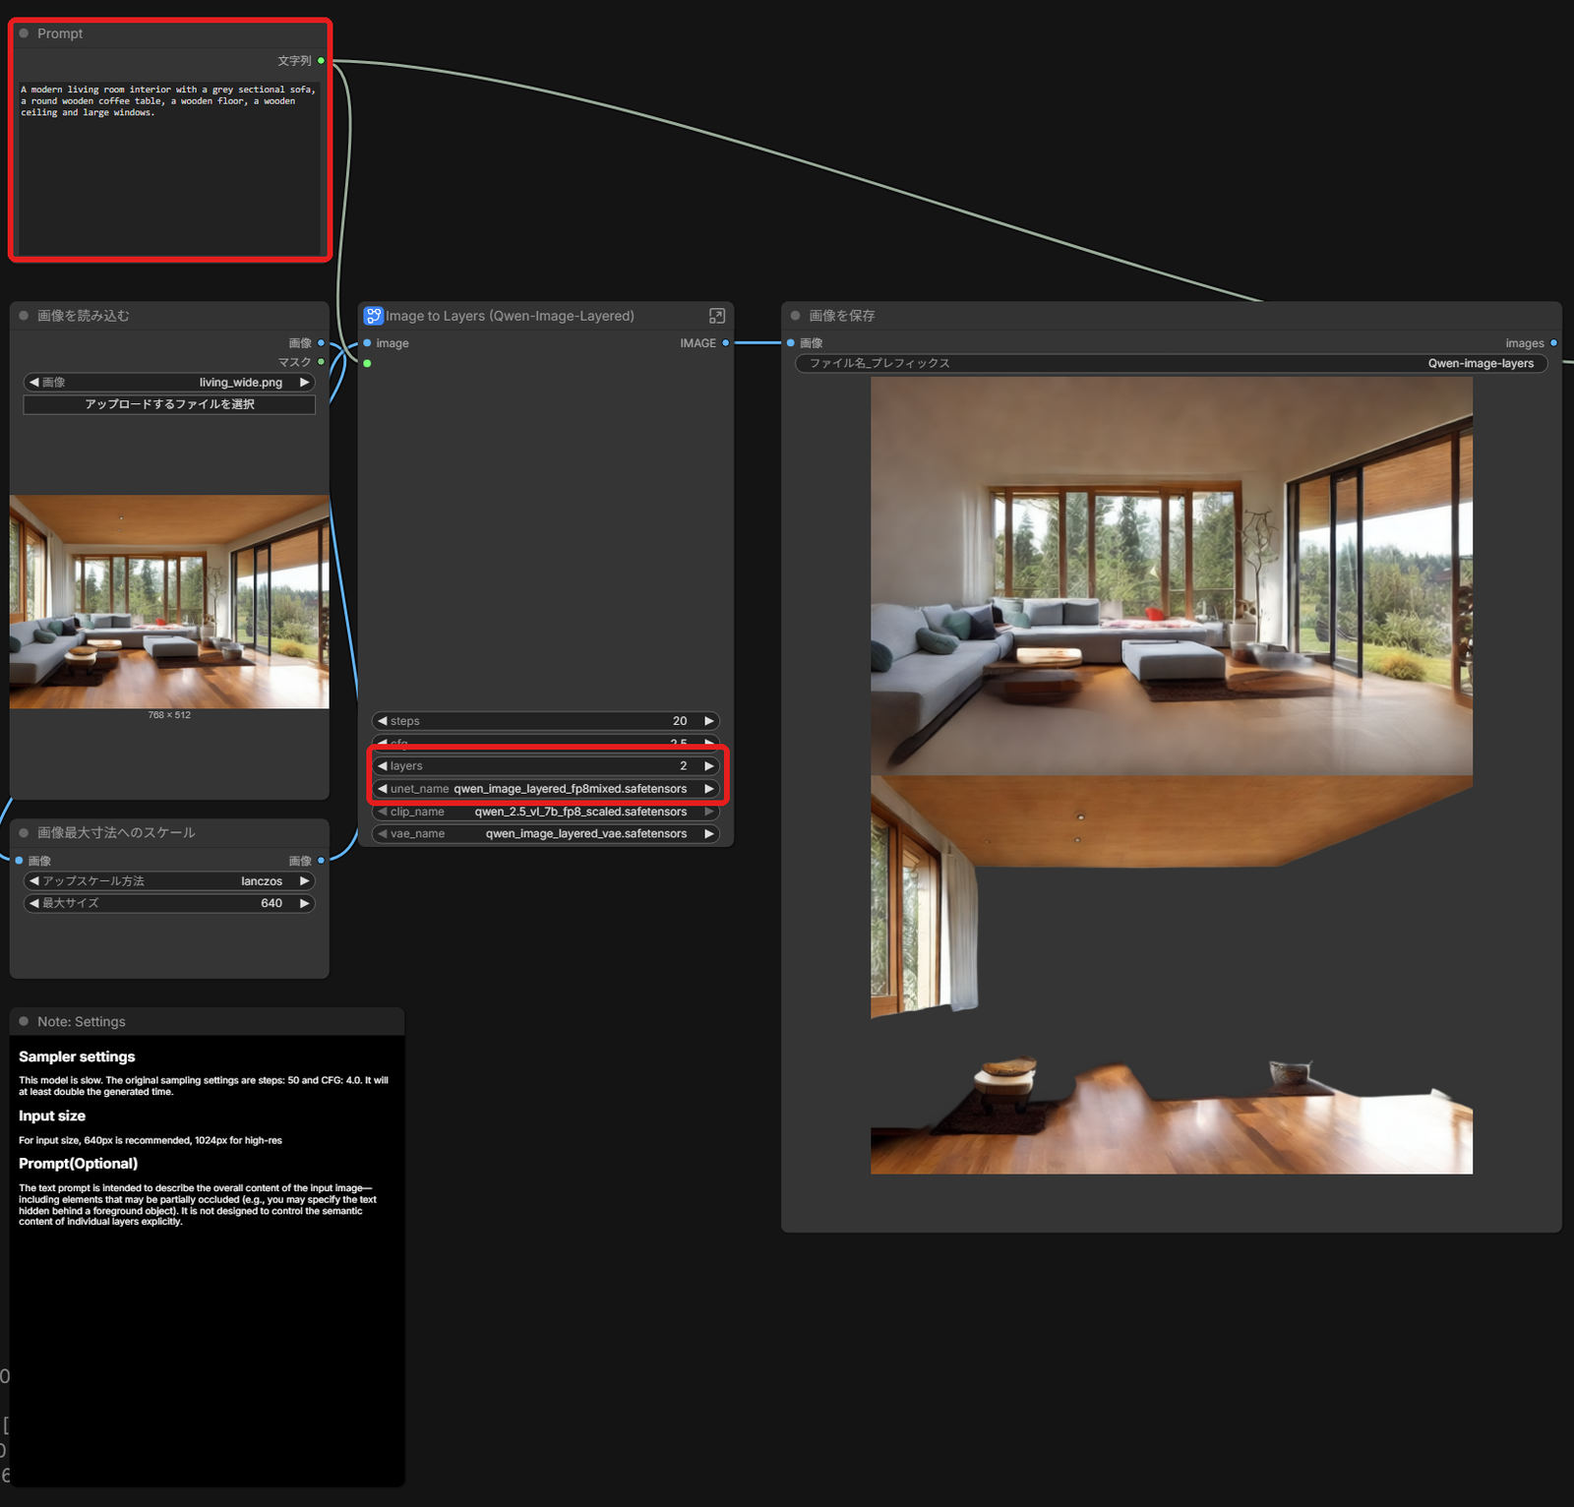Switch to previous アップスケール方法 option
Screen dimensions: 1574x1507
34,881
